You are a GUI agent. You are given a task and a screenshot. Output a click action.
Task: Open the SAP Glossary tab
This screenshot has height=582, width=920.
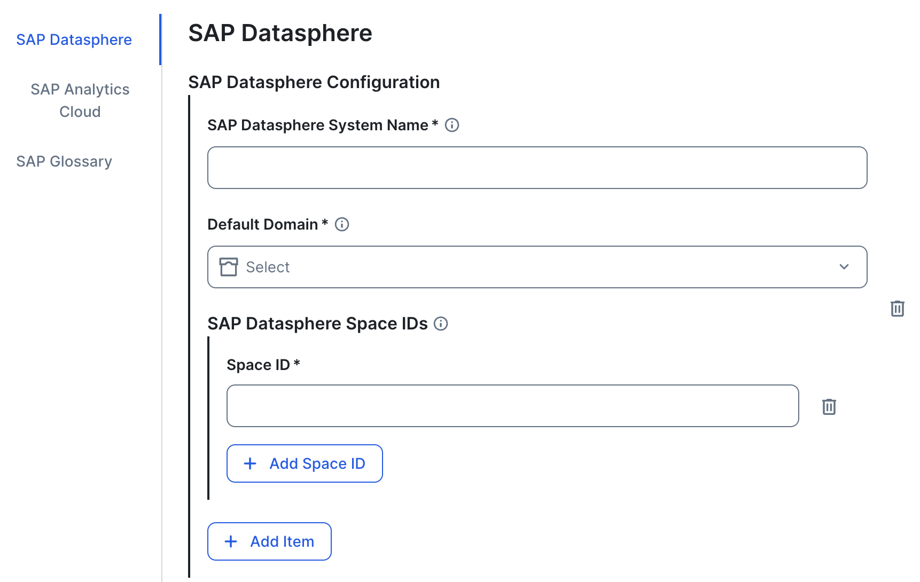(x=64, y=161)
